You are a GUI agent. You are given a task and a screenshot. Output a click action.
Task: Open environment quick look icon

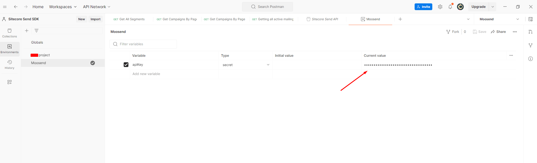tap(531, 19)
